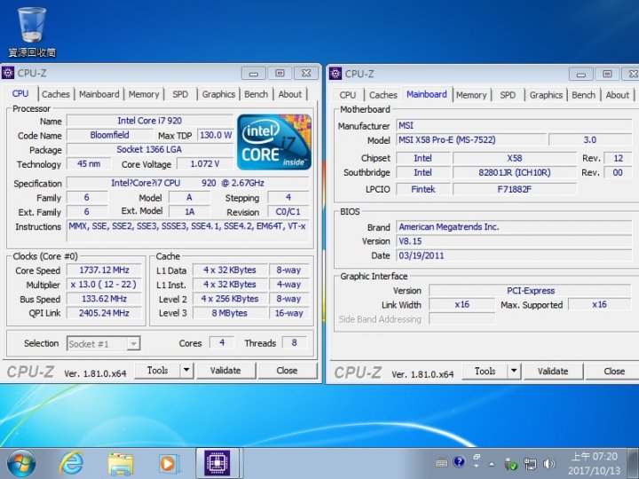Click Validate in right CPU-Z window
639x479 pixels.
(553, 371)
